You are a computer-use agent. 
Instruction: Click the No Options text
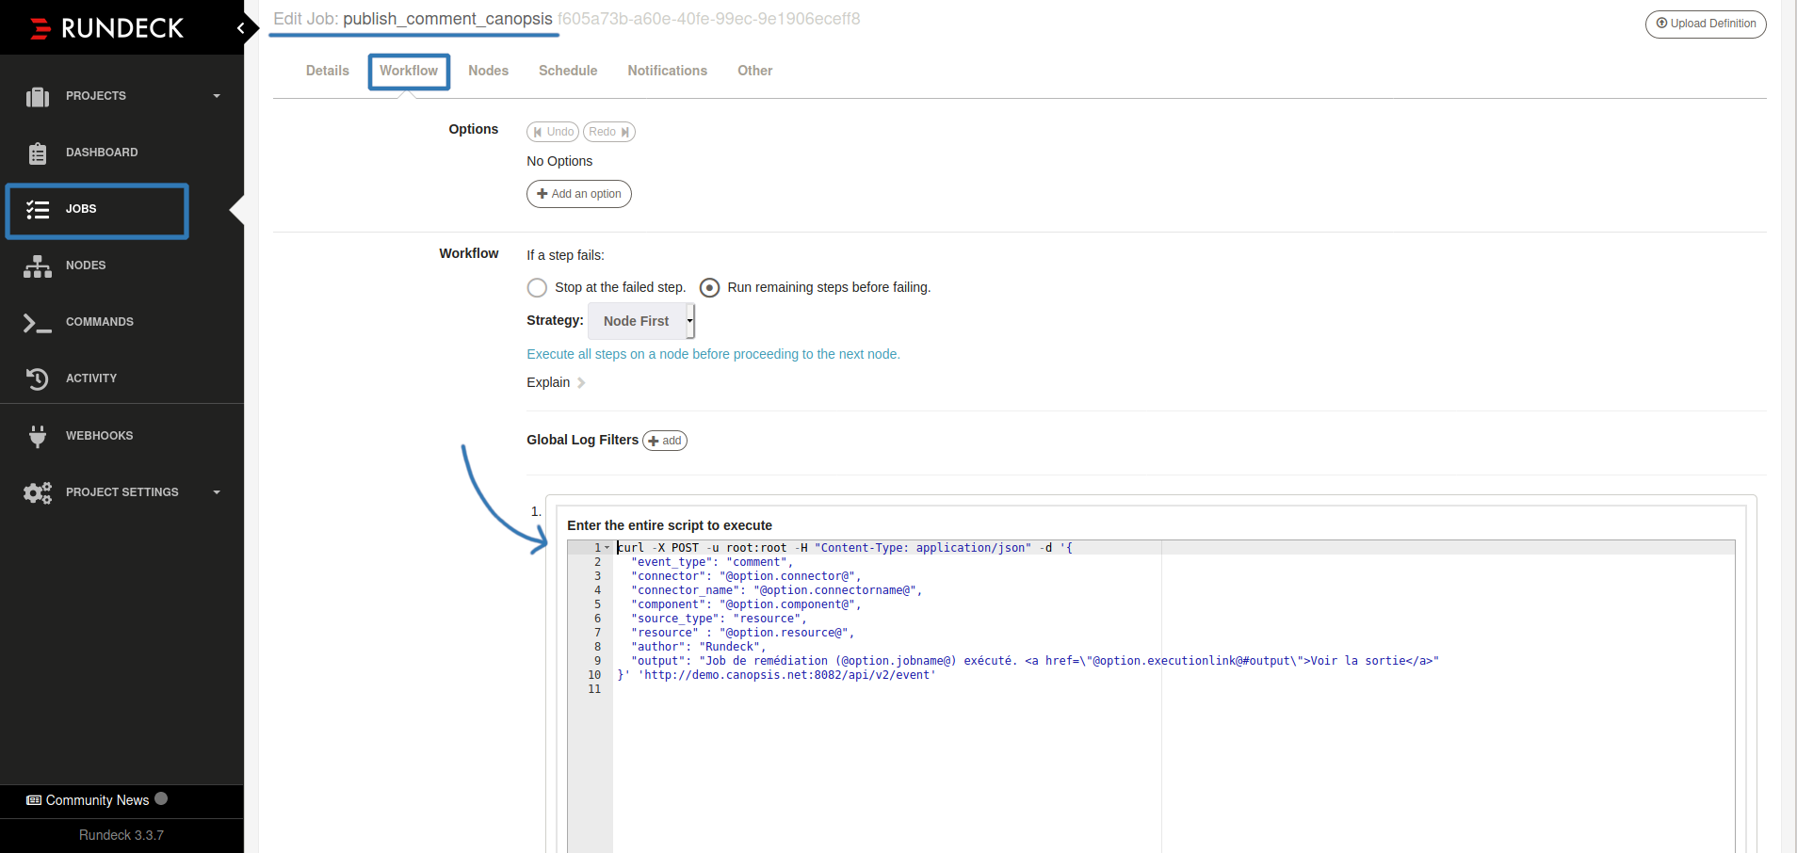tap(559, 161)
